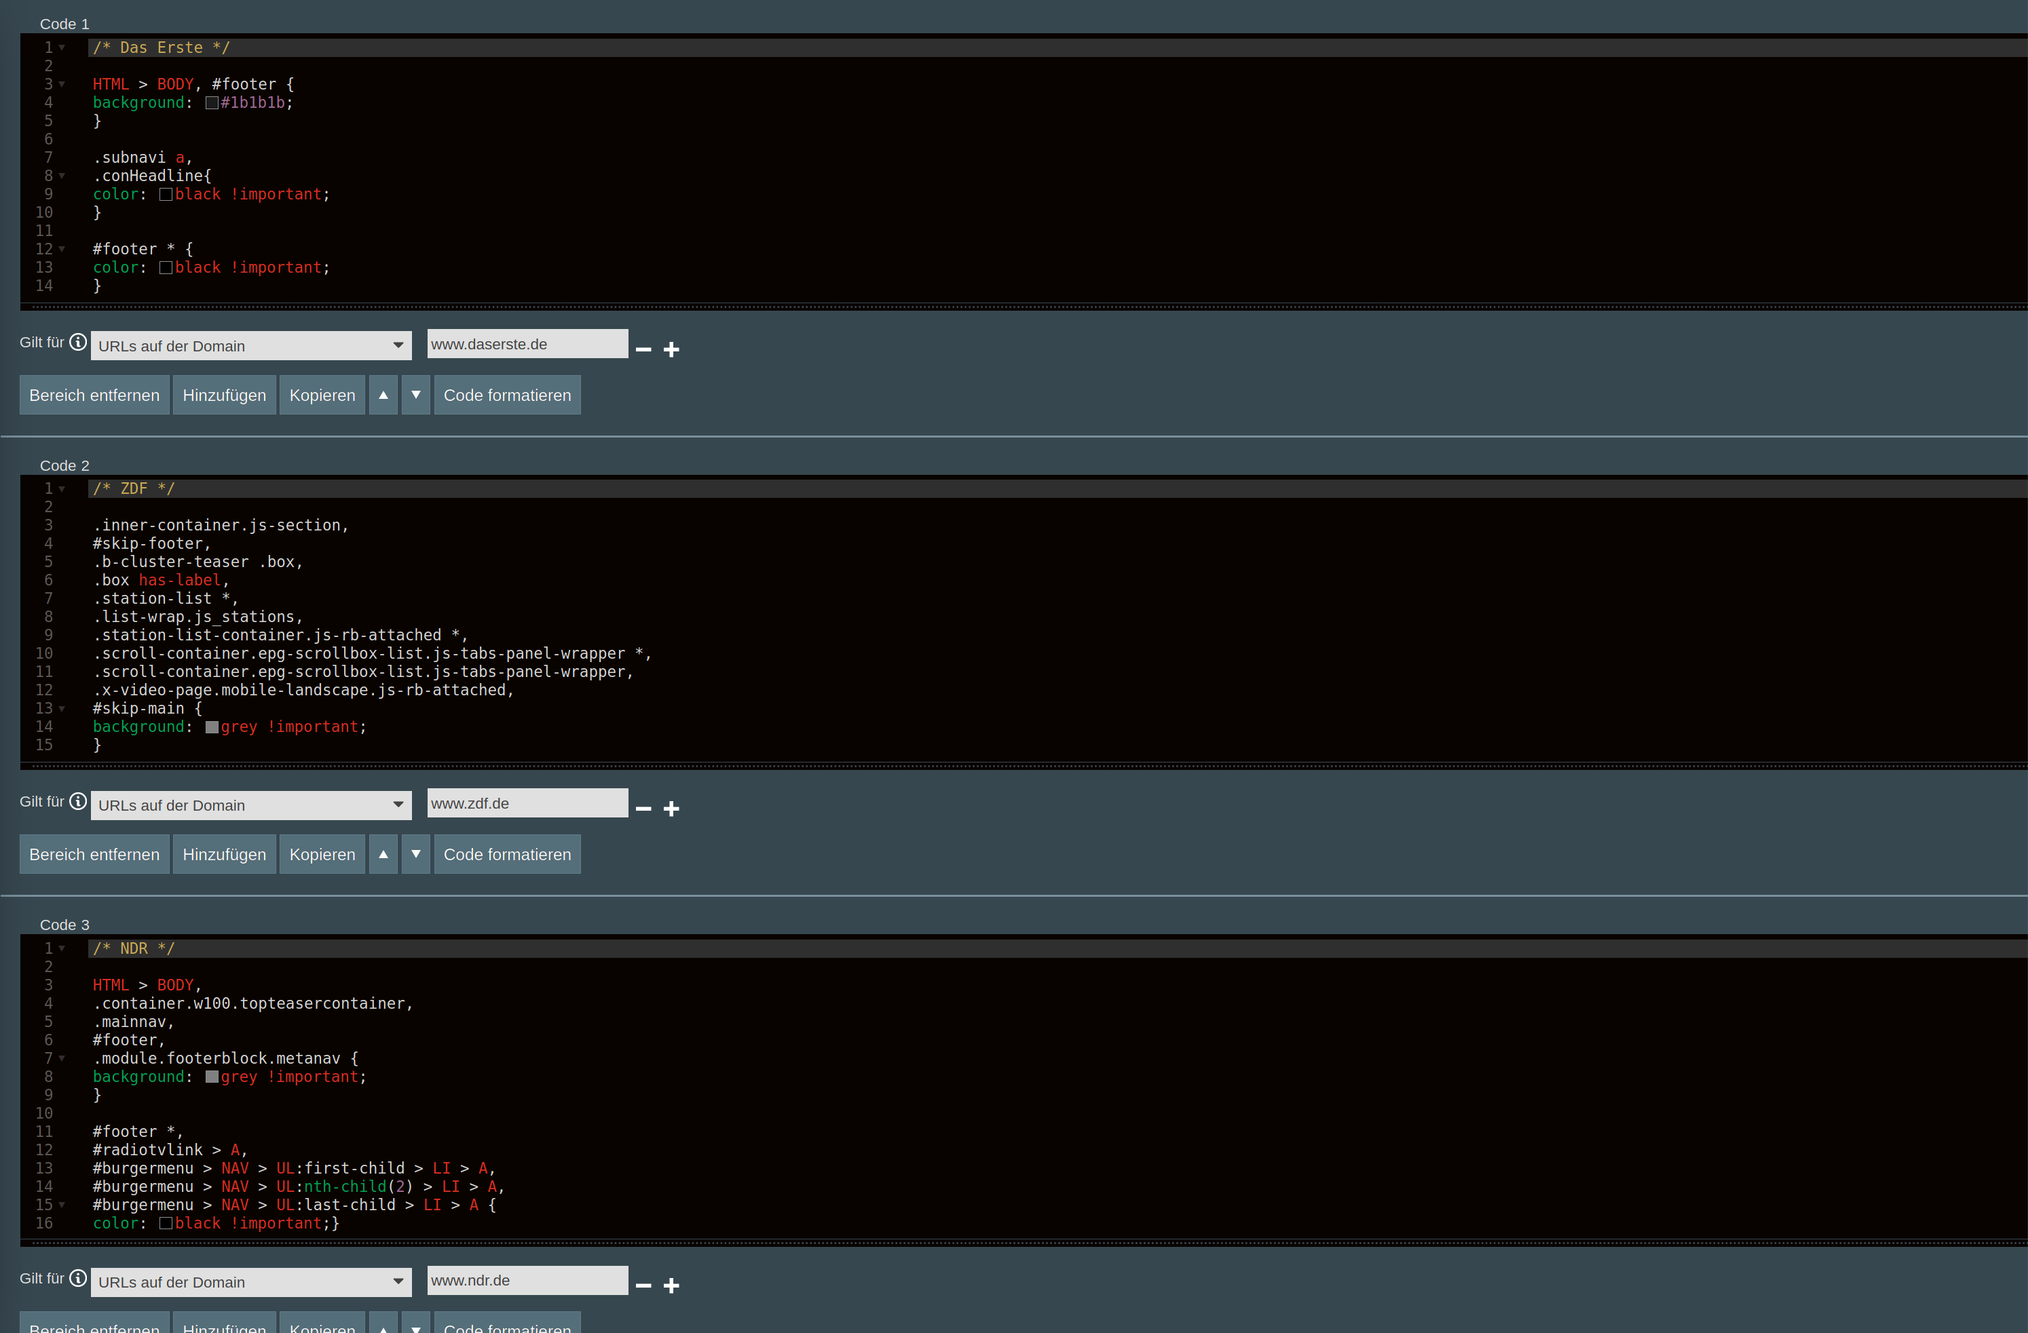Click plus icon beside www.zdf.de field
2028x1333 pixels.
[x=671, y=809]
